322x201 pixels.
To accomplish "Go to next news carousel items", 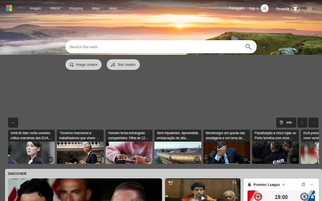I will pos(313,123).
